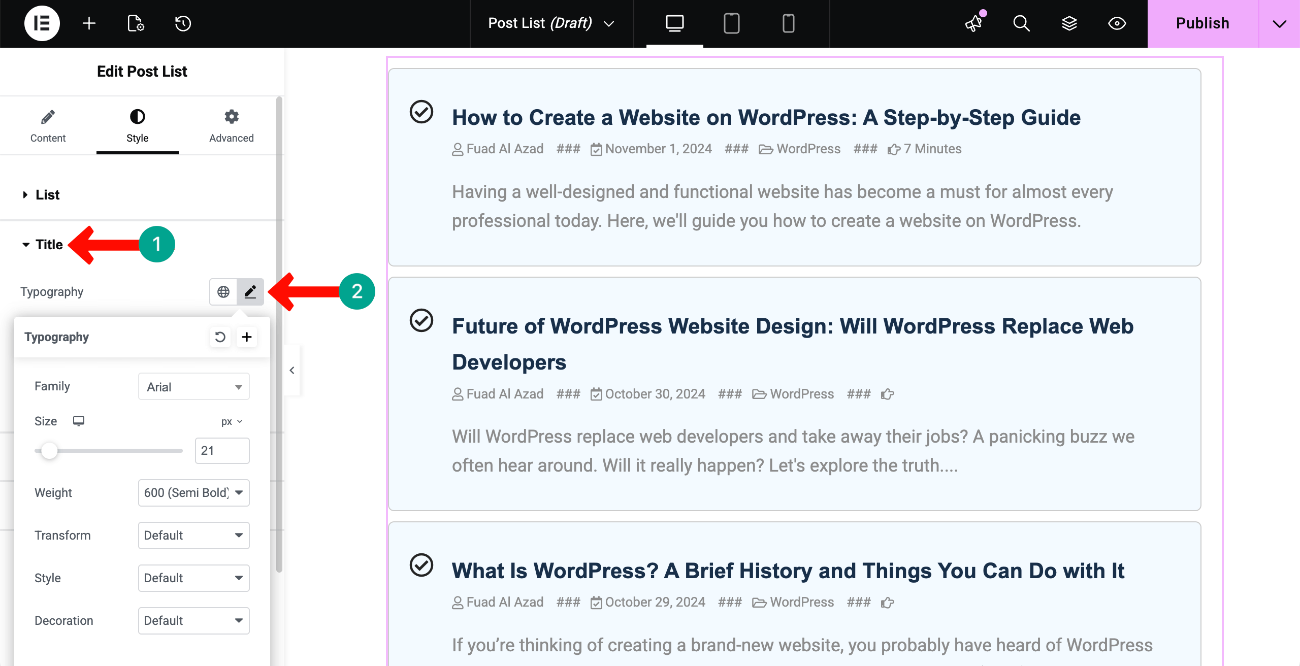
Task: Open the Add Element panel
Action: tap(89, 23)
